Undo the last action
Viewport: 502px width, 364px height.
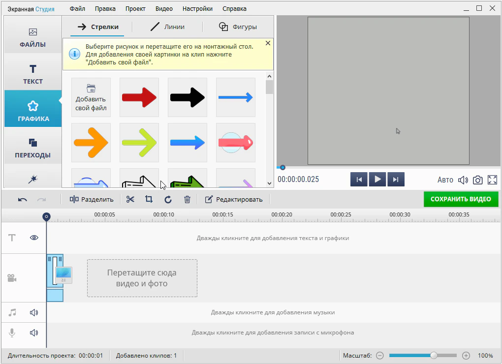pyautogui.click(x=23, y=199)
